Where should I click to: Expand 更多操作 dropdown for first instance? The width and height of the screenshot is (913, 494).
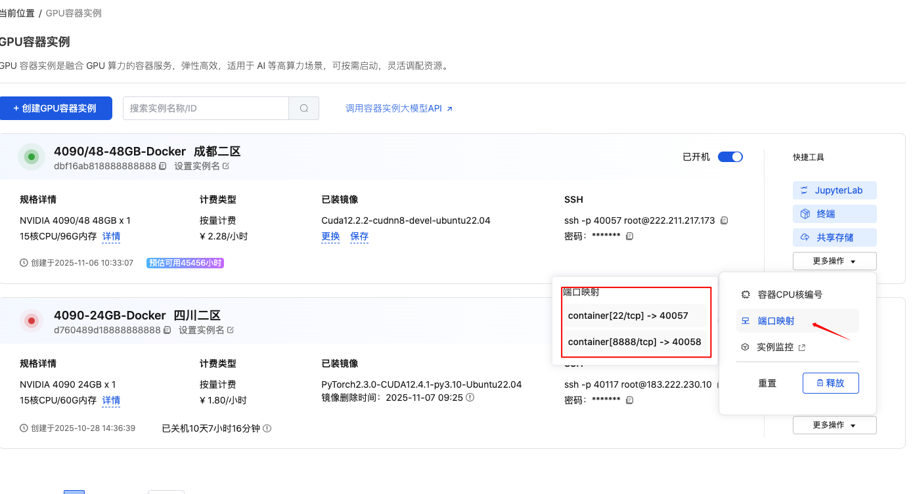pos(834,261)
